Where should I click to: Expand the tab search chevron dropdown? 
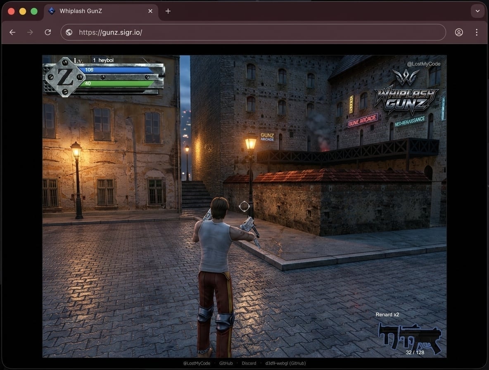477,11
